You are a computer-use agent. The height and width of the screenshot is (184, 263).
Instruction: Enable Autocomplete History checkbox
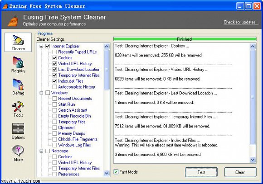point(54,87)
